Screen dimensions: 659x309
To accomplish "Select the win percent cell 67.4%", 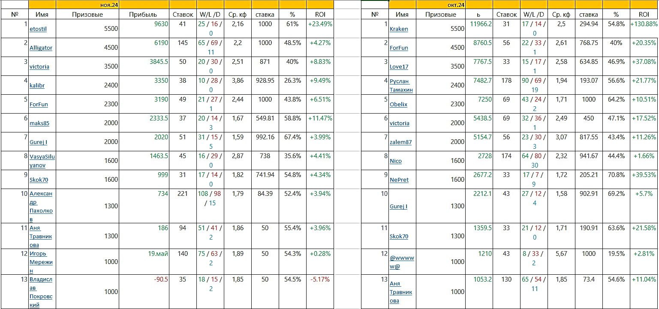I will 292,142.
